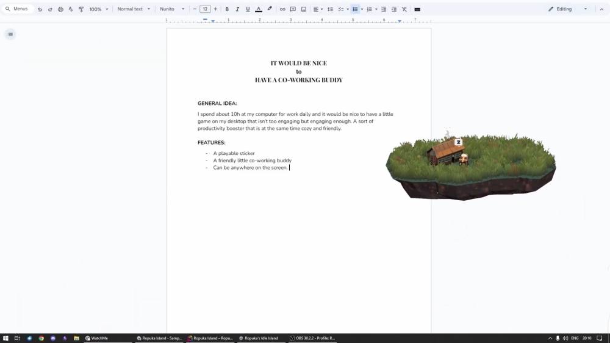
Task: Open line and paragraph spacing
Action: (x=330, y=9)
